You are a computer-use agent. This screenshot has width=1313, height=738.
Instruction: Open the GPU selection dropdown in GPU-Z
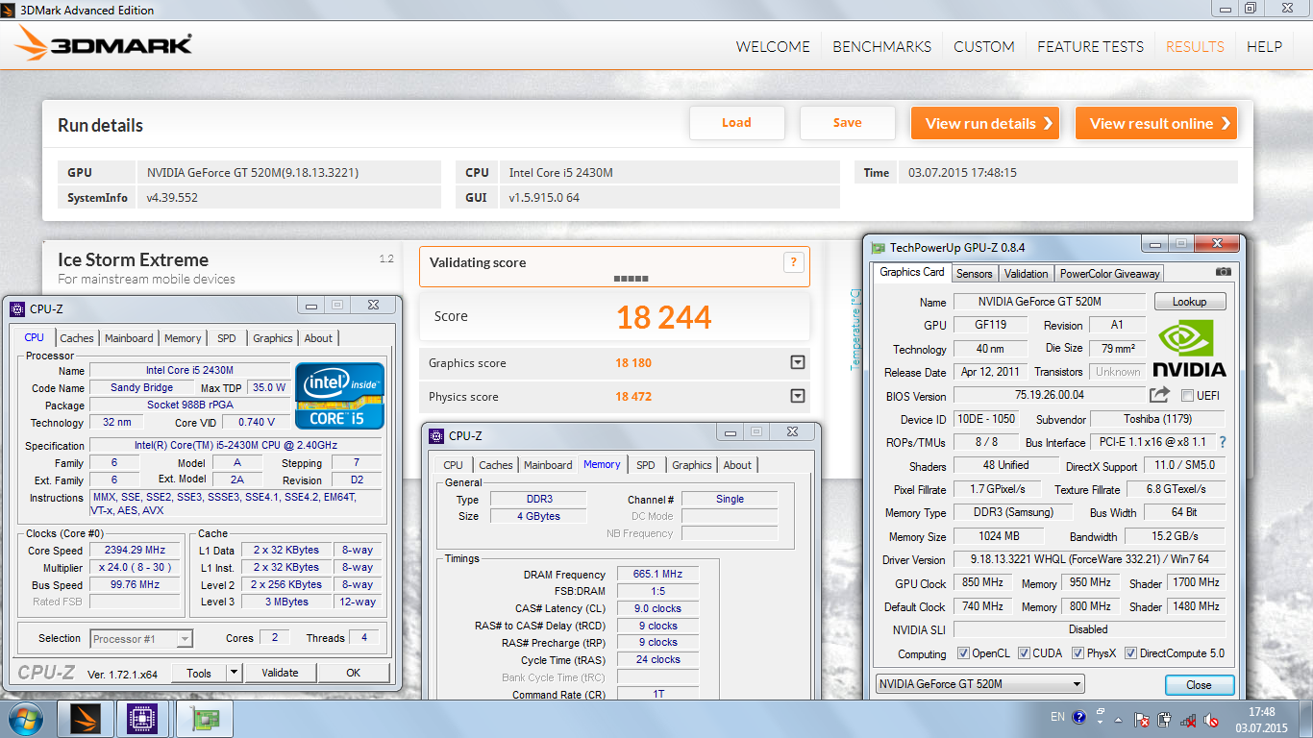979,684
